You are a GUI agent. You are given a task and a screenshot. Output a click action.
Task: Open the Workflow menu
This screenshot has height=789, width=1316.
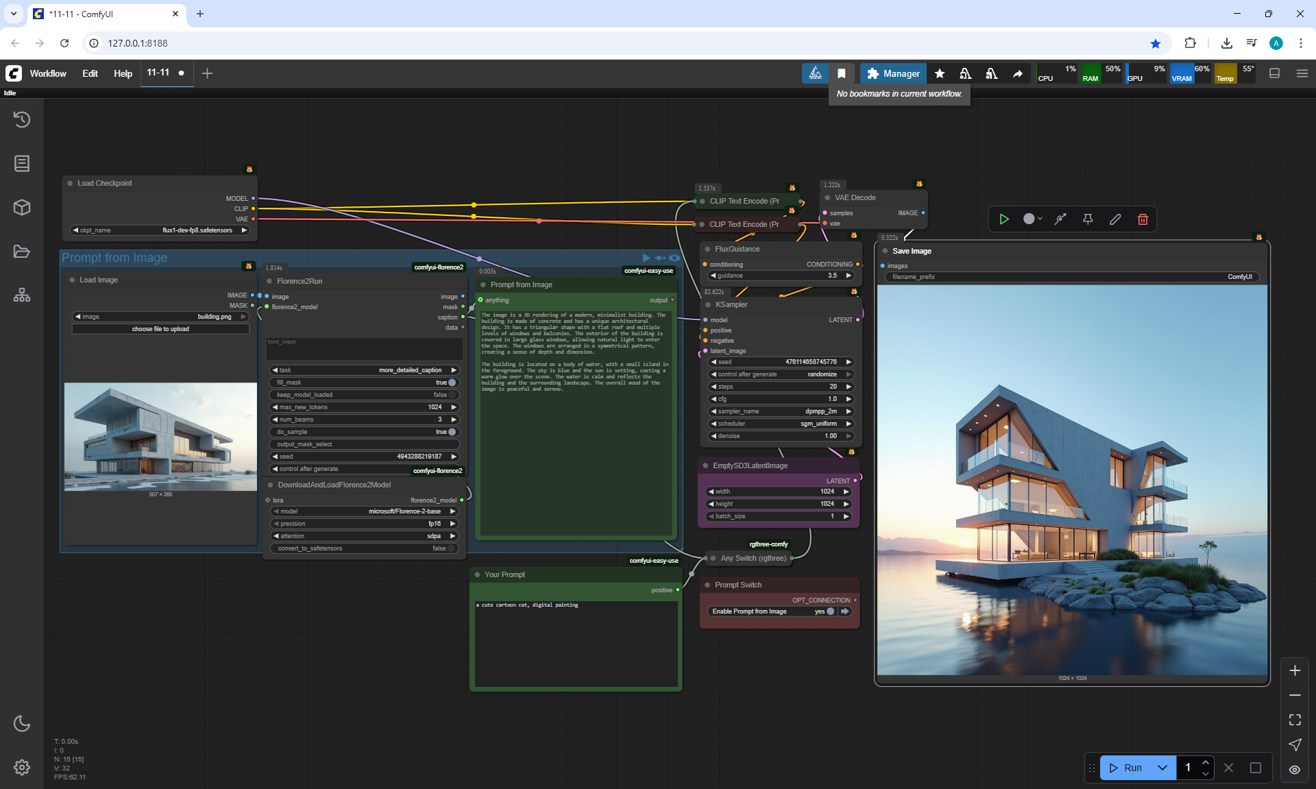tap(48, 73)
